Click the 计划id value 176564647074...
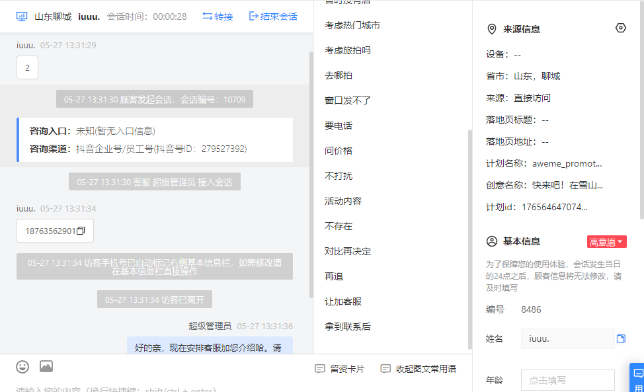This screenshot has width=644, height=392. coord(555,207)
